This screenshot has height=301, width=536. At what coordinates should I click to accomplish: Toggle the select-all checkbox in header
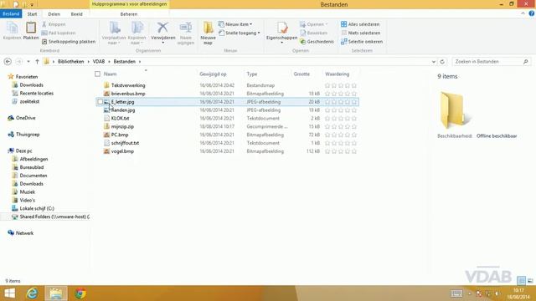point(97,74)
